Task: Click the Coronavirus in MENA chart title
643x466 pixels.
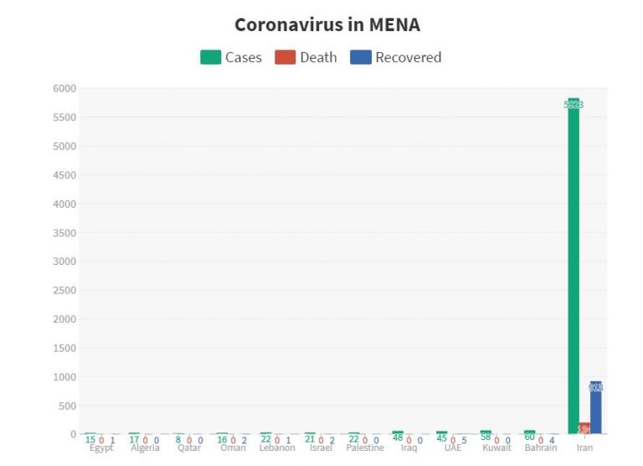Action: coord(327,24)
